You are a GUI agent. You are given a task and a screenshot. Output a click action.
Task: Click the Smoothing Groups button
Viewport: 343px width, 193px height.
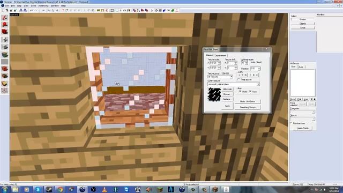pyautogui.click(x=248, y=107)
